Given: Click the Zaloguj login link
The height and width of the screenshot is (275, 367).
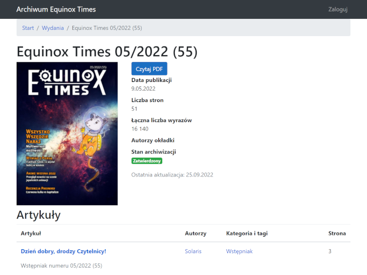Looking at the screenshot, I should pos(338,9).
